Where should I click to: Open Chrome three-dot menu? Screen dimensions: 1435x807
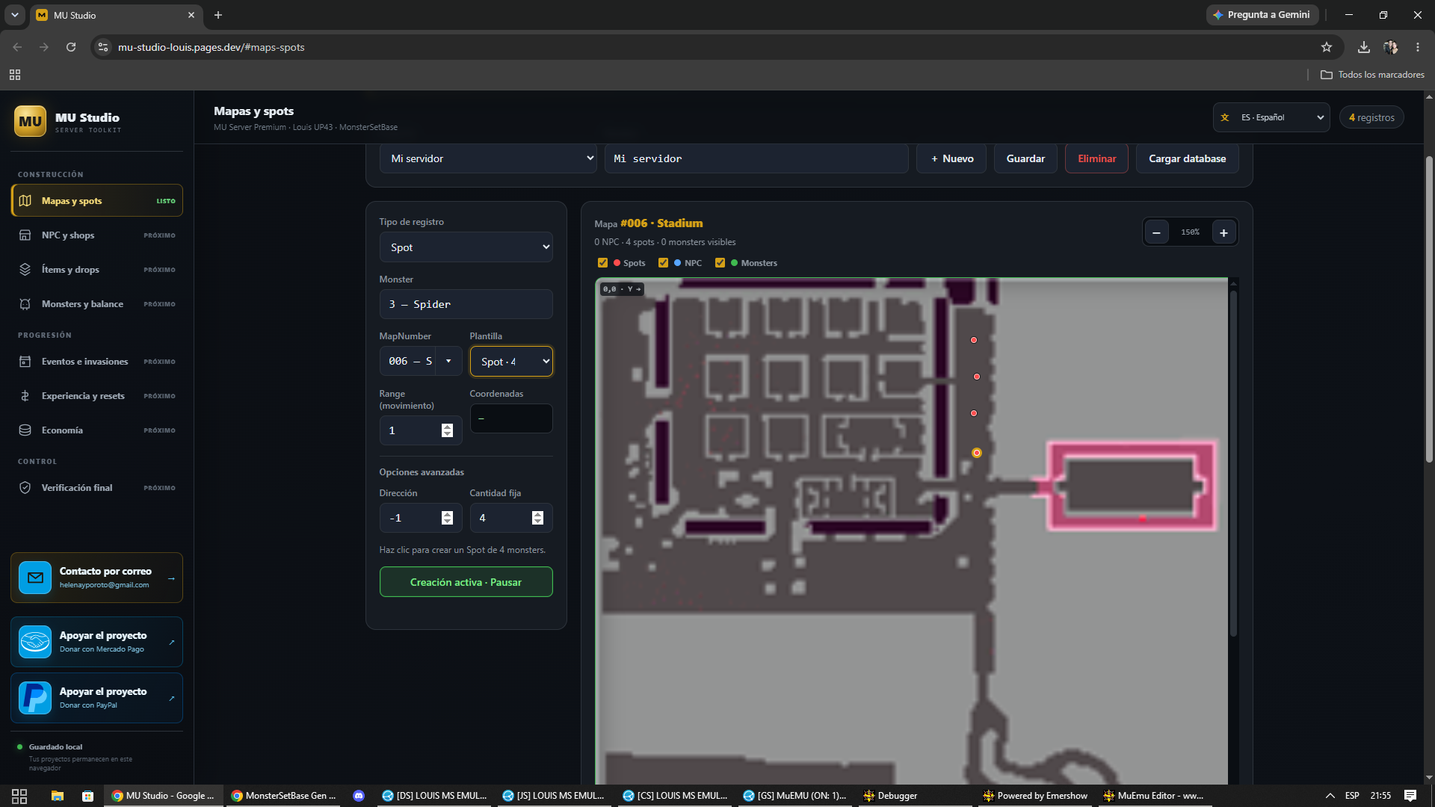[1418, 47]
